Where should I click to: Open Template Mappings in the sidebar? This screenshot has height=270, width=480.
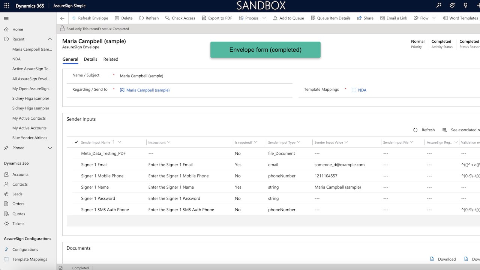point(30,259)
